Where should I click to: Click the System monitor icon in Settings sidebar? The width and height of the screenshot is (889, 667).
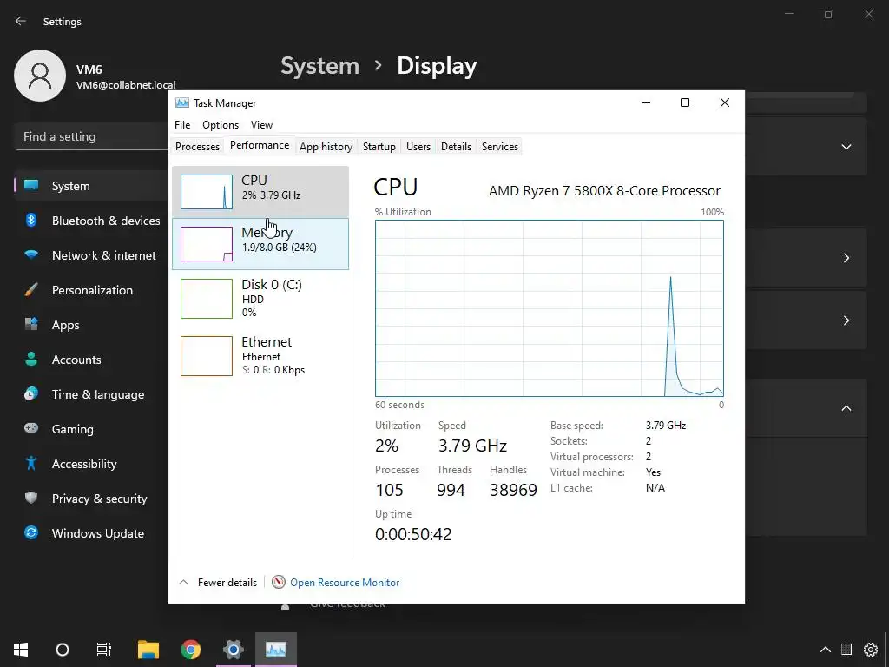pyautogui.click(x=31, y=186)
